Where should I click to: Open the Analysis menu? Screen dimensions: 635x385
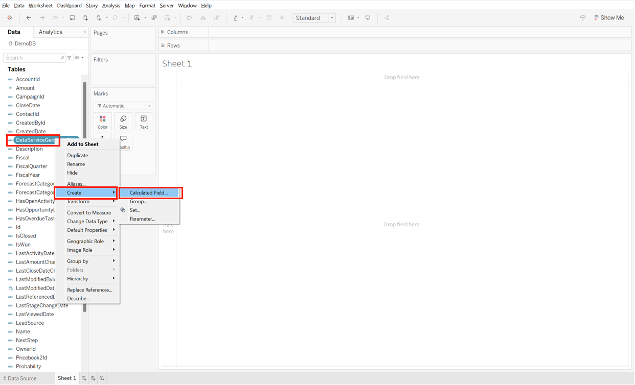click(111, 6)
